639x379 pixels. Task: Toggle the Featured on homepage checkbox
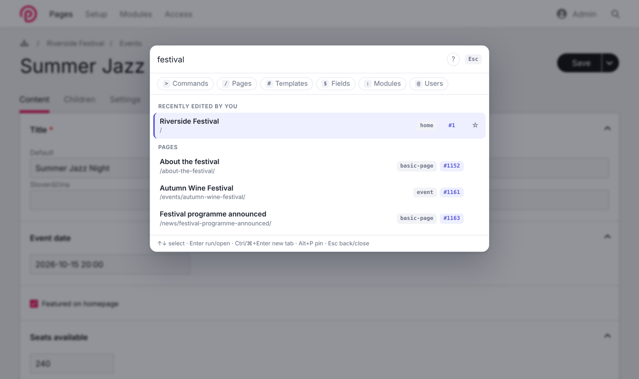[x=34, y=304]
